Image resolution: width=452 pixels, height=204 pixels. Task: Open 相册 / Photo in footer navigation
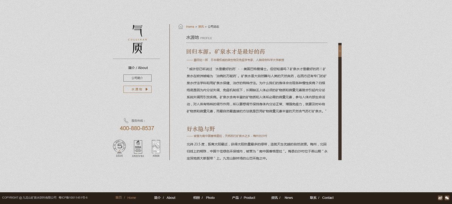pos(204,198)
